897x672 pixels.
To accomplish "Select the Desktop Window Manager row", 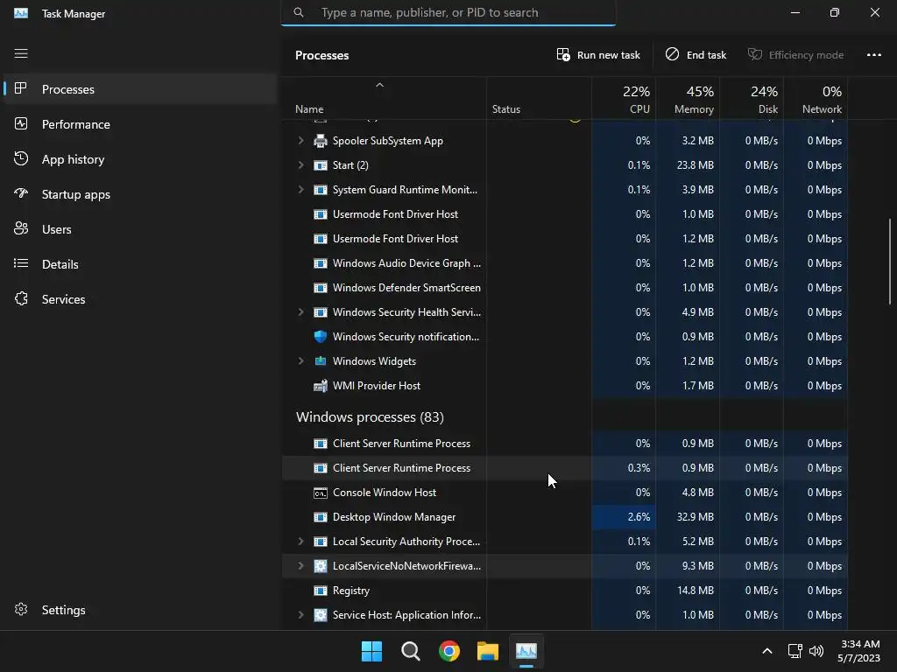I will [565, 517].
